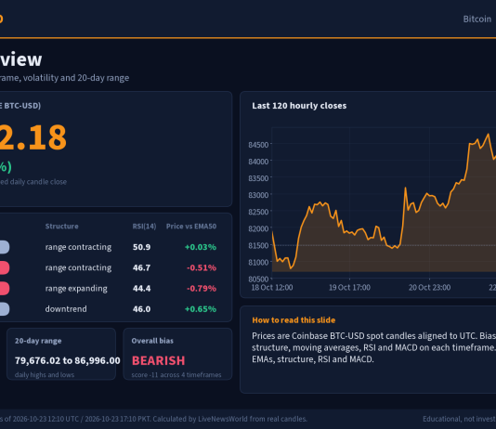Click RSI value 46.0

(x=141, y=309)
